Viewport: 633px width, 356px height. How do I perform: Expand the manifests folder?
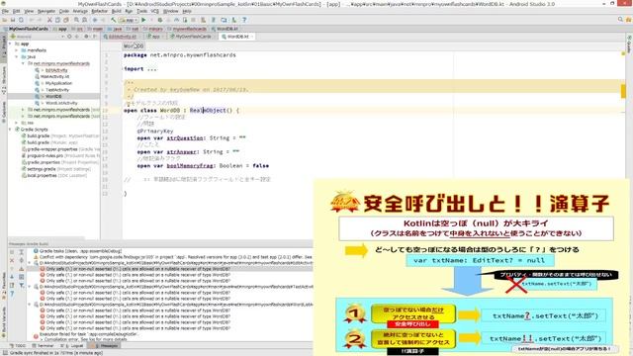[17, 50]
